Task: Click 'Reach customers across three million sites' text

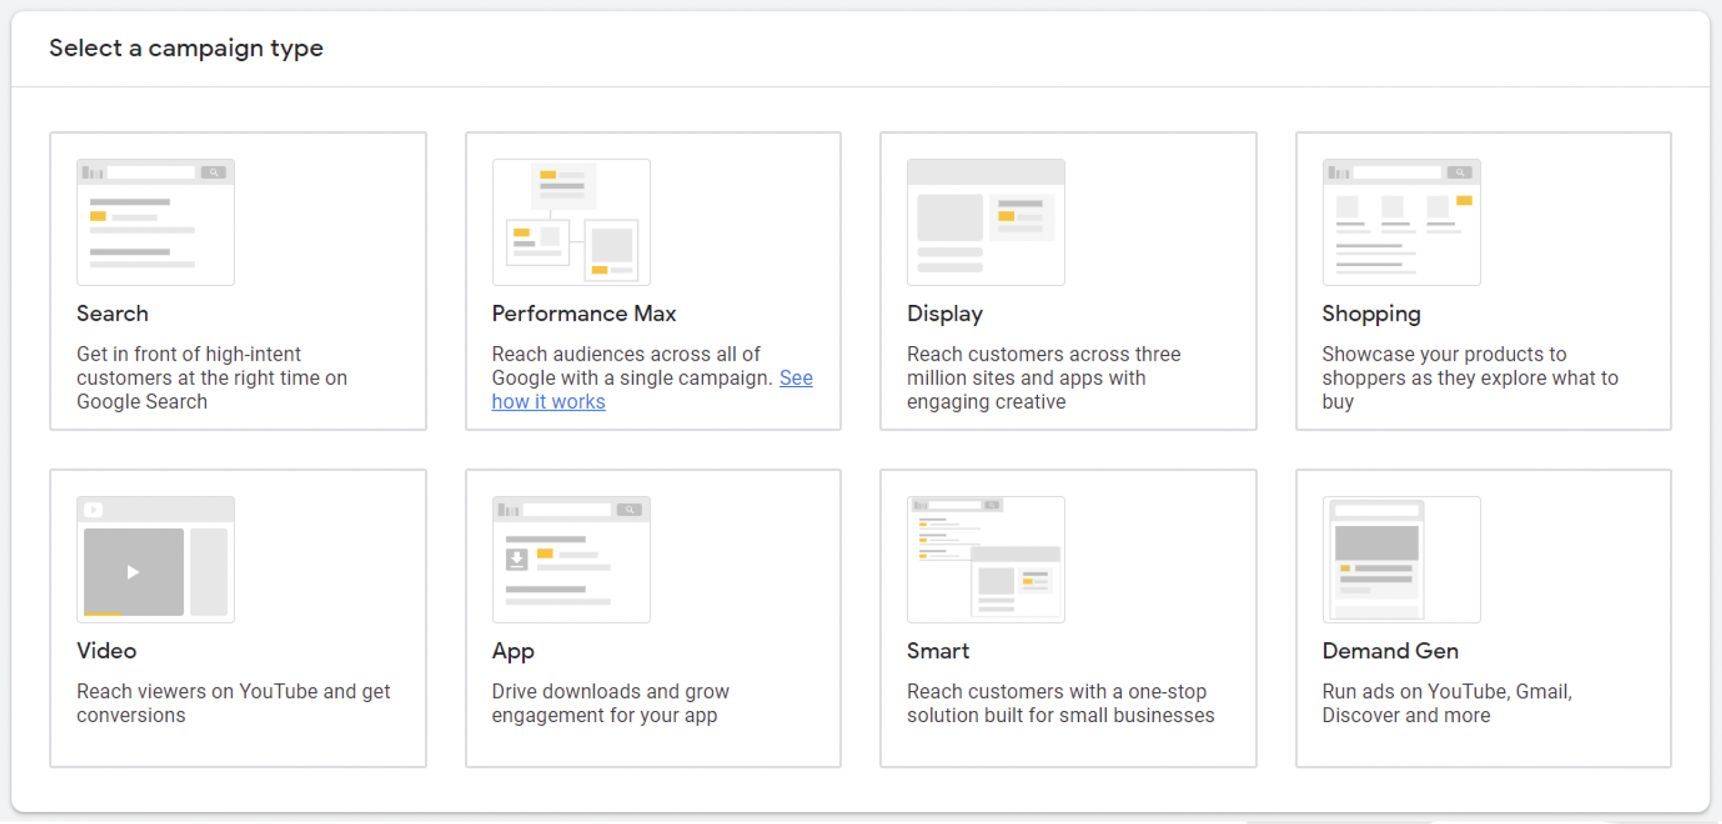Action: (1043, 377)
